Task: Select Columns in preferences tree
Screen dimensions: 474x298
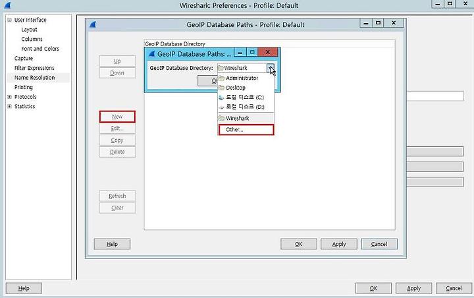Action: pyautogui.click(x=32, y=39)
